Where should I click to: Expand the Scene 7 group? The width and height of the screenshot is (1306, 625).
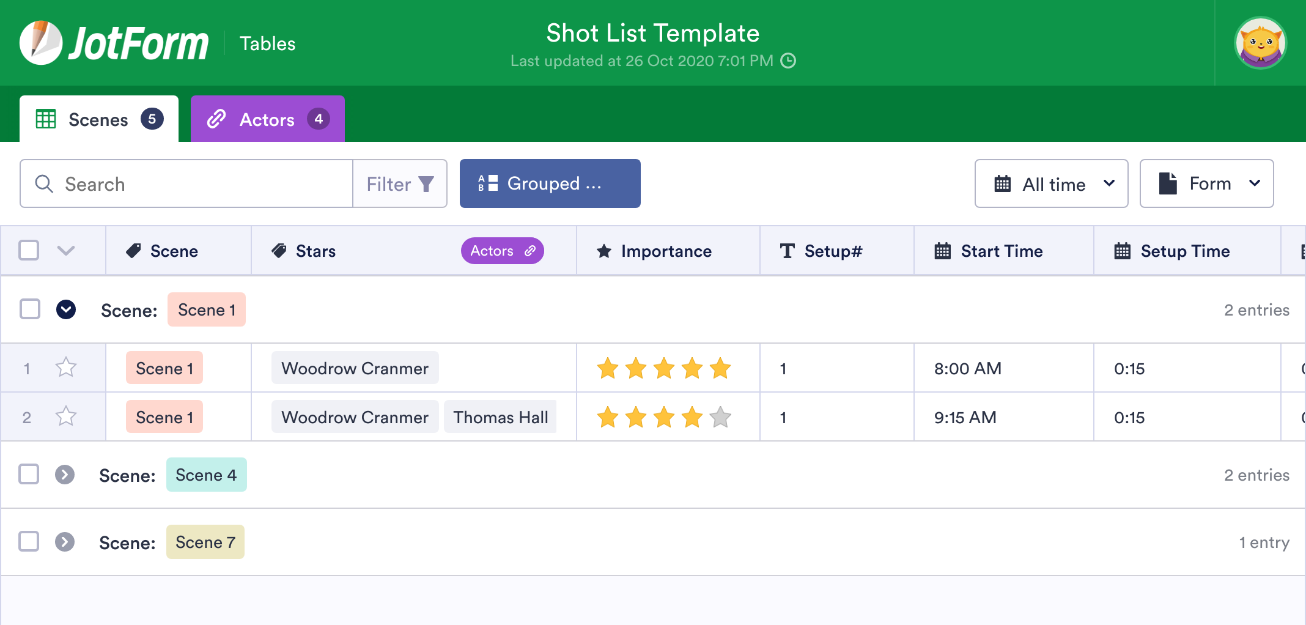tap(65, 542)
